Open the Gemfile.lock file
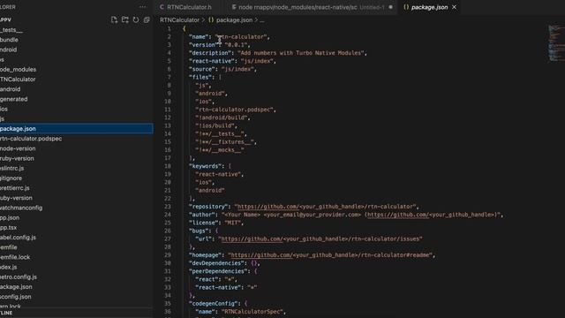This screenshot has width=565, height=318. click(77, 257)
